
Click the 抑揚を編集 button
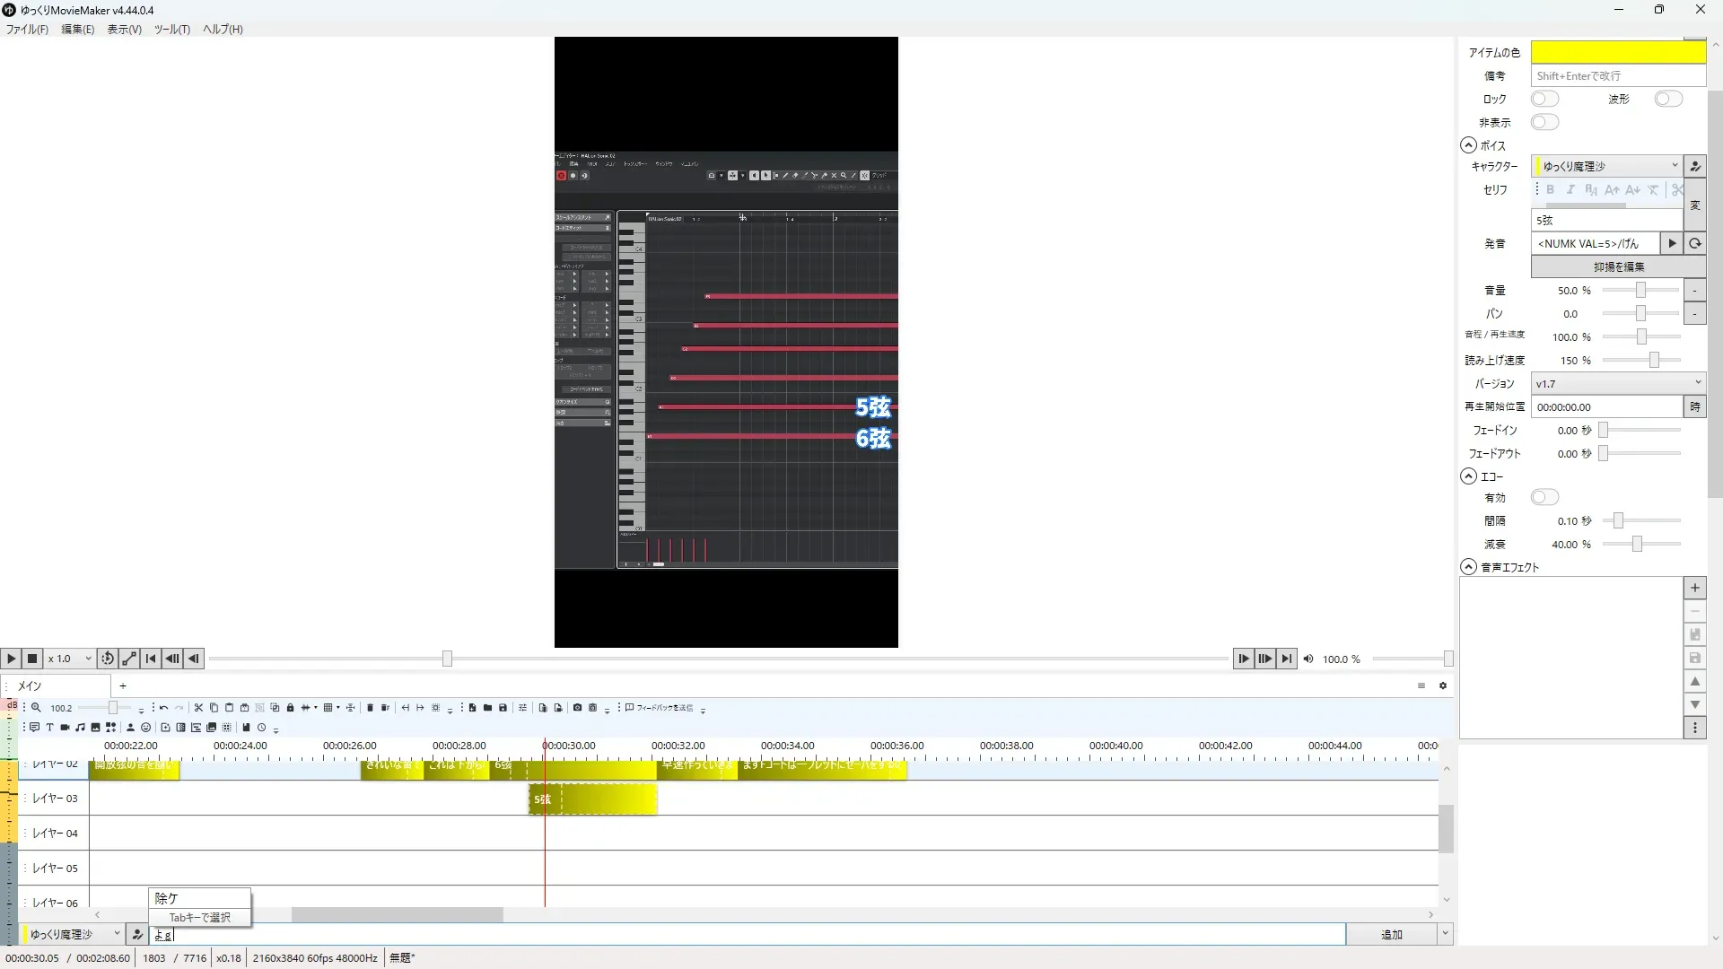(x=1618, y=266)
